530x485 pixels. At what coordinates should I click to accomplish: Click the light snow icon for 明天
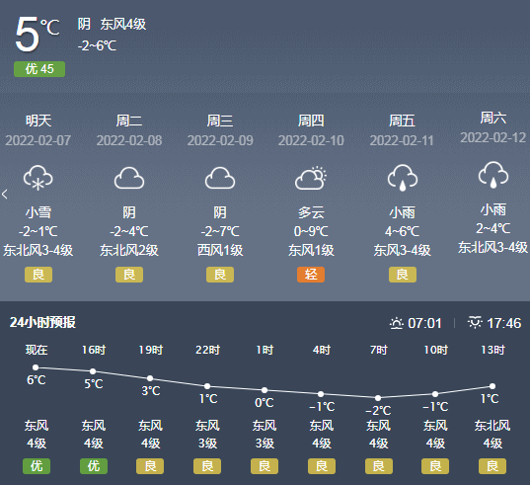(38, 178)
